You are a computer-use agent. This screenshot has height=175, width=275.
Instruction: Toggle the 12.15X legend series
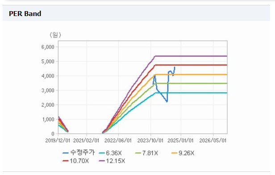click(112, 161)
